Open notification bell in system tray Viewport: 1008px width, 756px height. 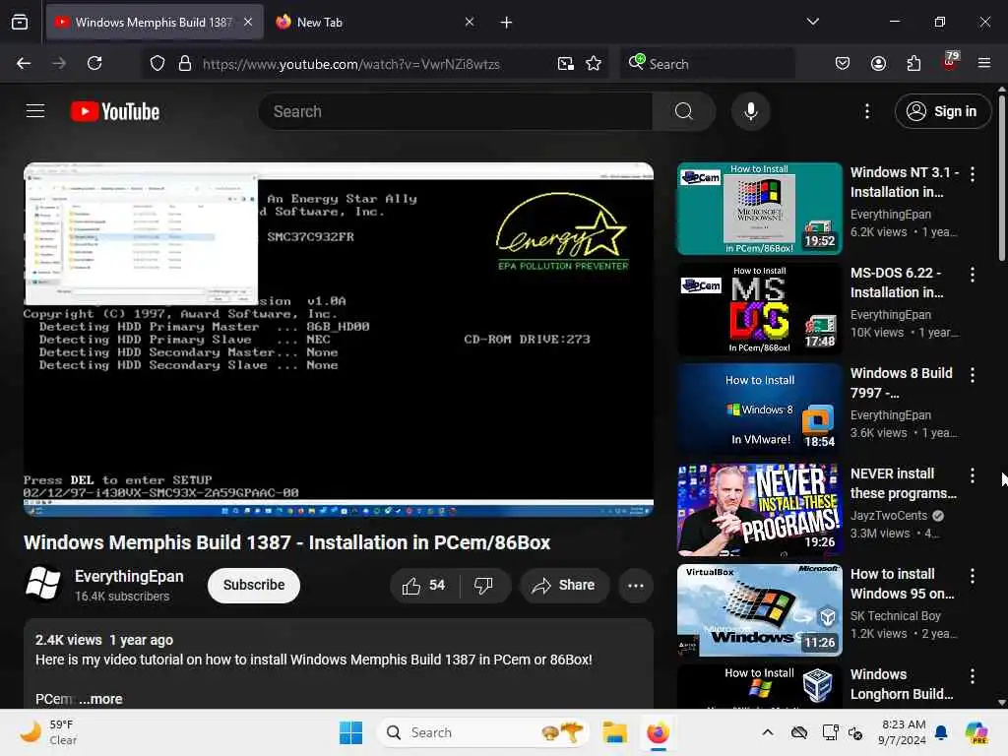tap(941, 732)
